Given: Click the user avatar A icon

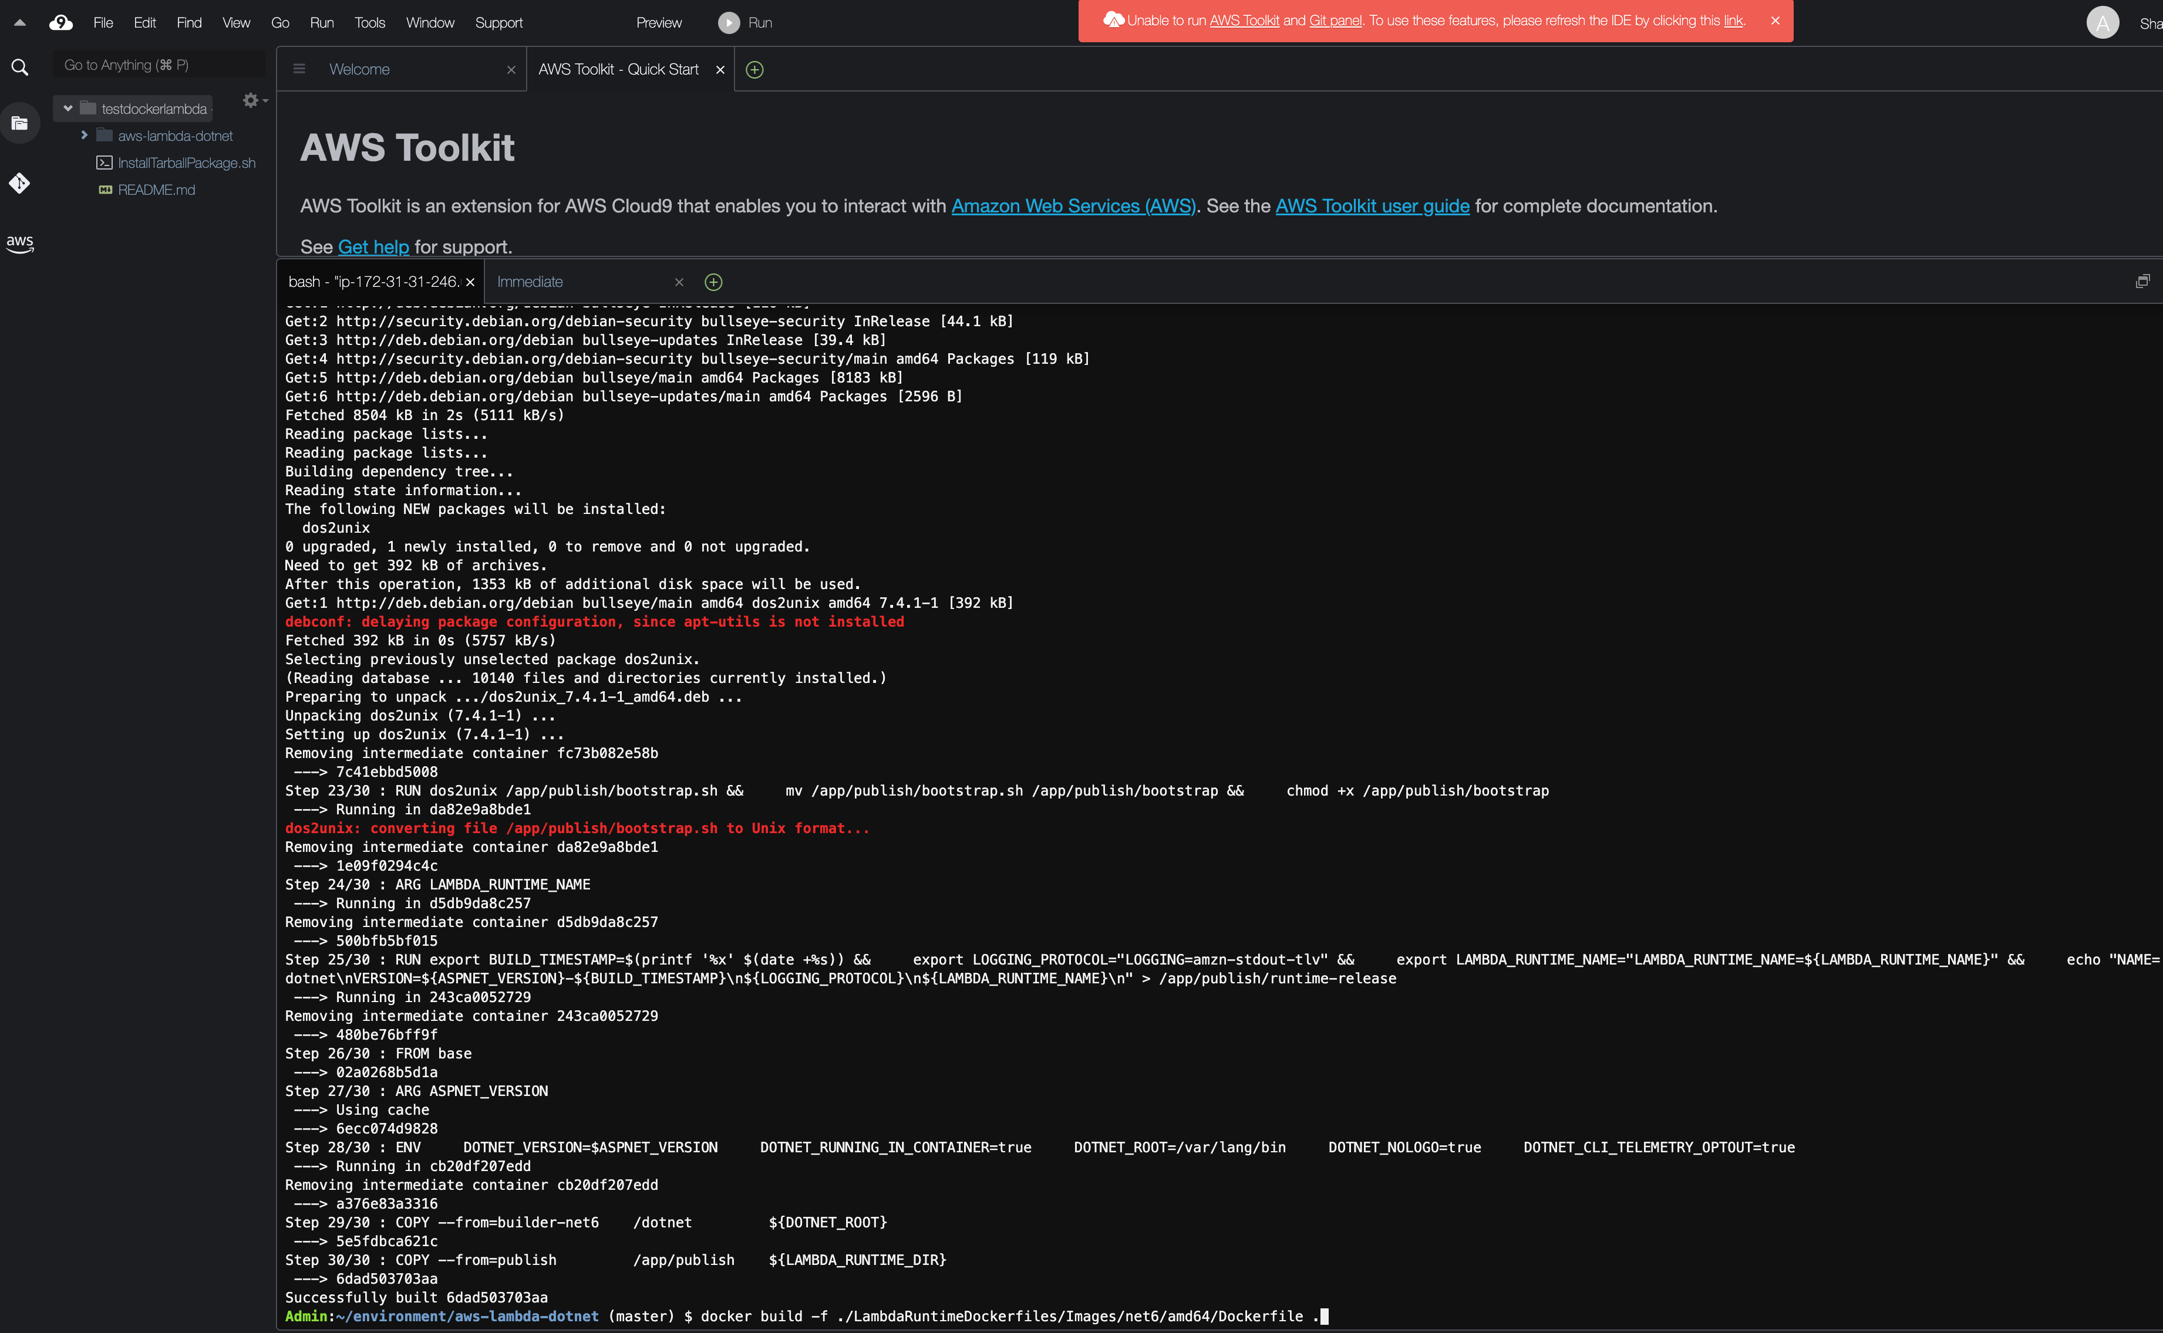Looking at the screenshot, I should pos(2102,23).
